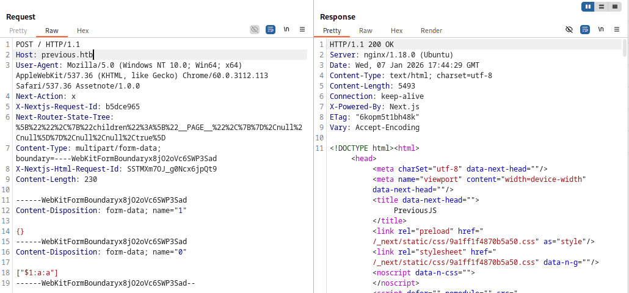Toggle hidden-items eye icon in Request panel
This screenshot has width=629, height=293.
click(x=255, y=29)
